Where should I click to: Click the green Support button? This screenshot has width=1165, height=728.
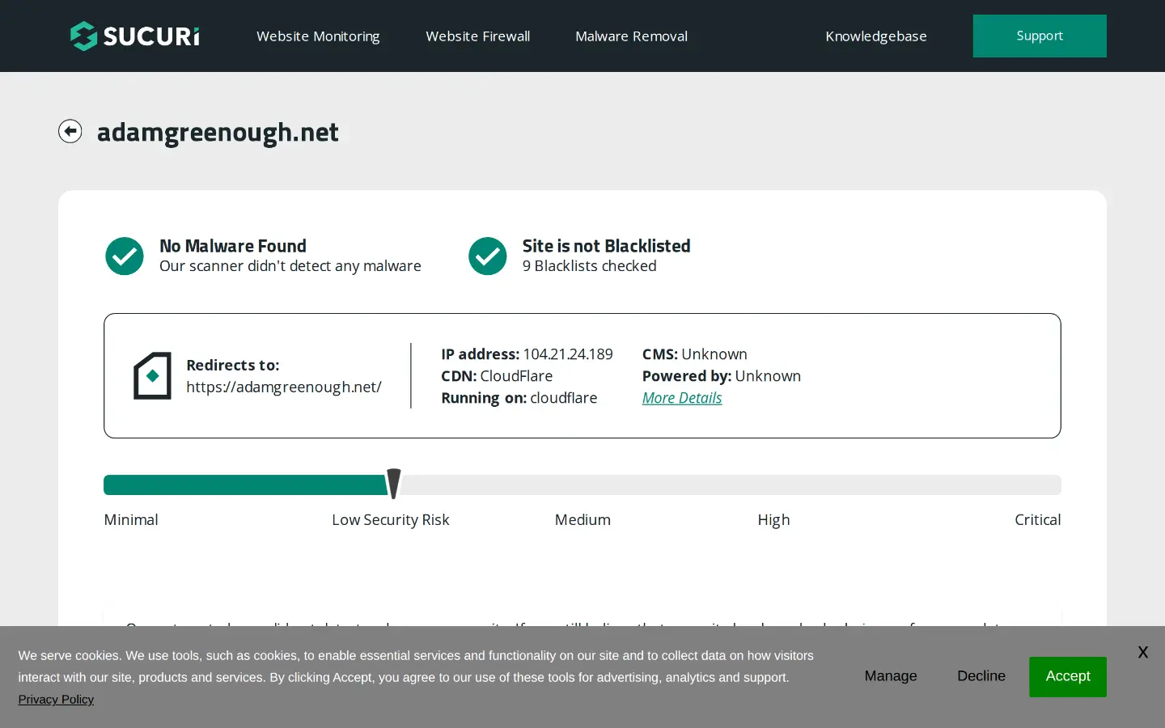coord(1040,36)
